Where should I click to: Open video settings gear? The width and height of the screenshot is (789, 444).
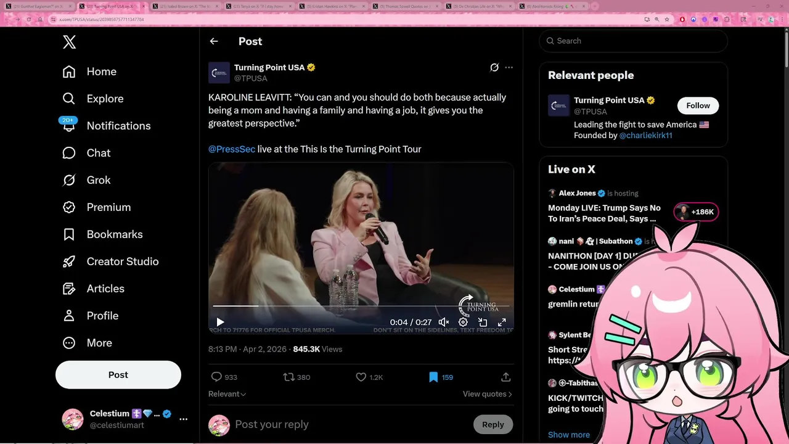[x=464, y=322]
